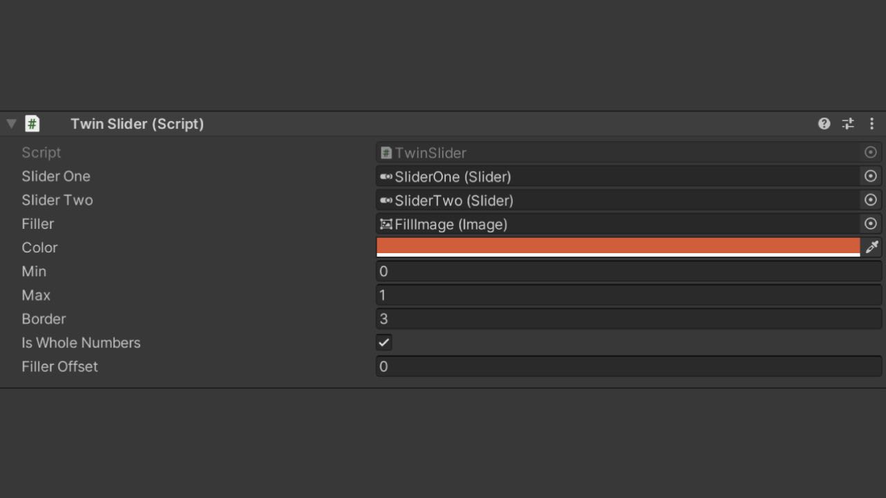This screenshot has width=886, height=498.
Task: Uncheck the Is Whole Numbers checkbox
Action: click(384, 342)
